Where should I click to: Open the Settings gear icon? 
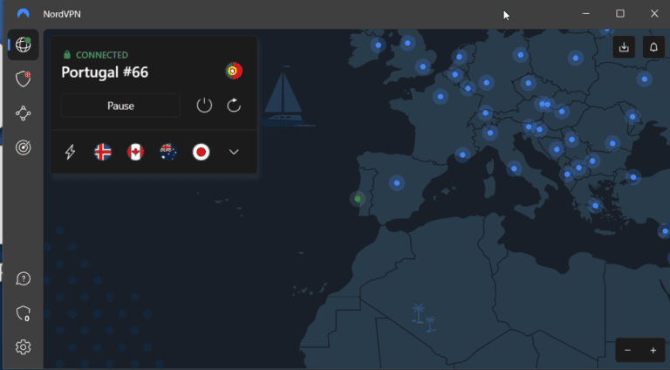(x=24, y=347)
